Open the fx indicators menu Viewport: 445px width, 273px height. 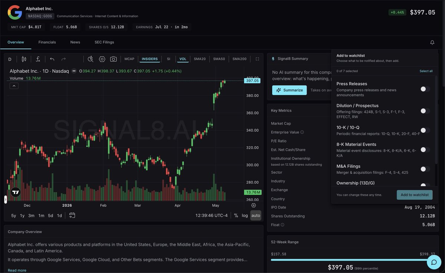pyautogui.click(x=38, y=59)
